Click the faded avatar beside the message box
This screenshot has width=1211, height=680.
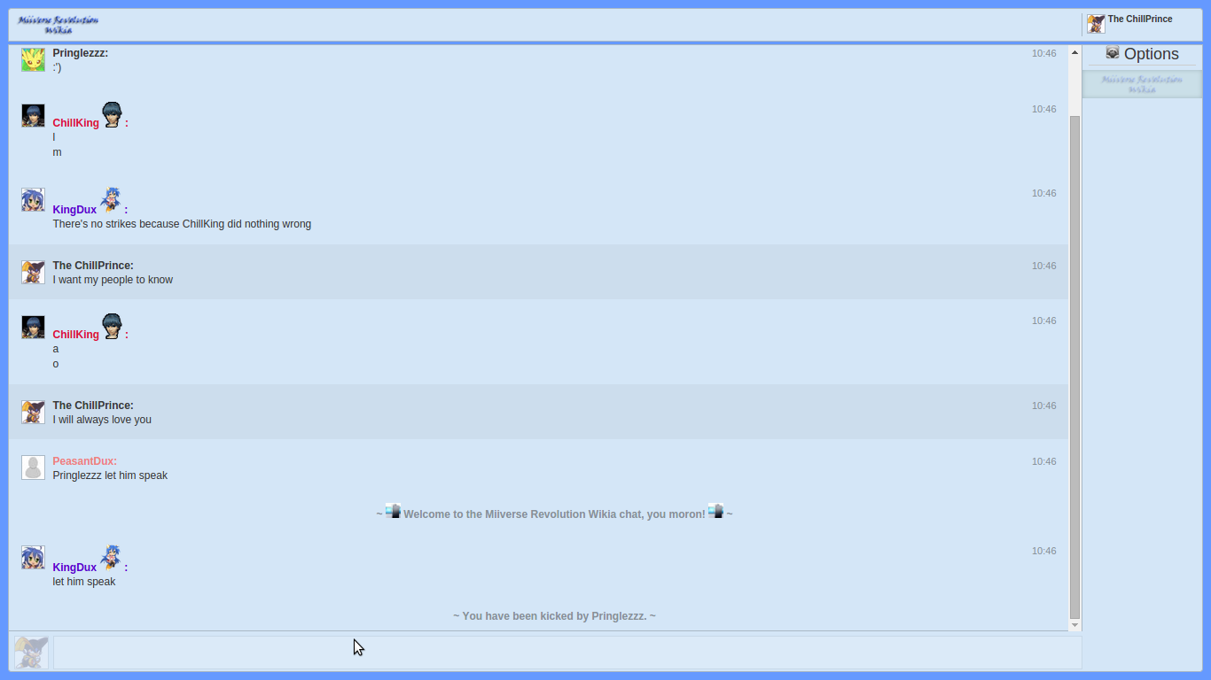31,653
